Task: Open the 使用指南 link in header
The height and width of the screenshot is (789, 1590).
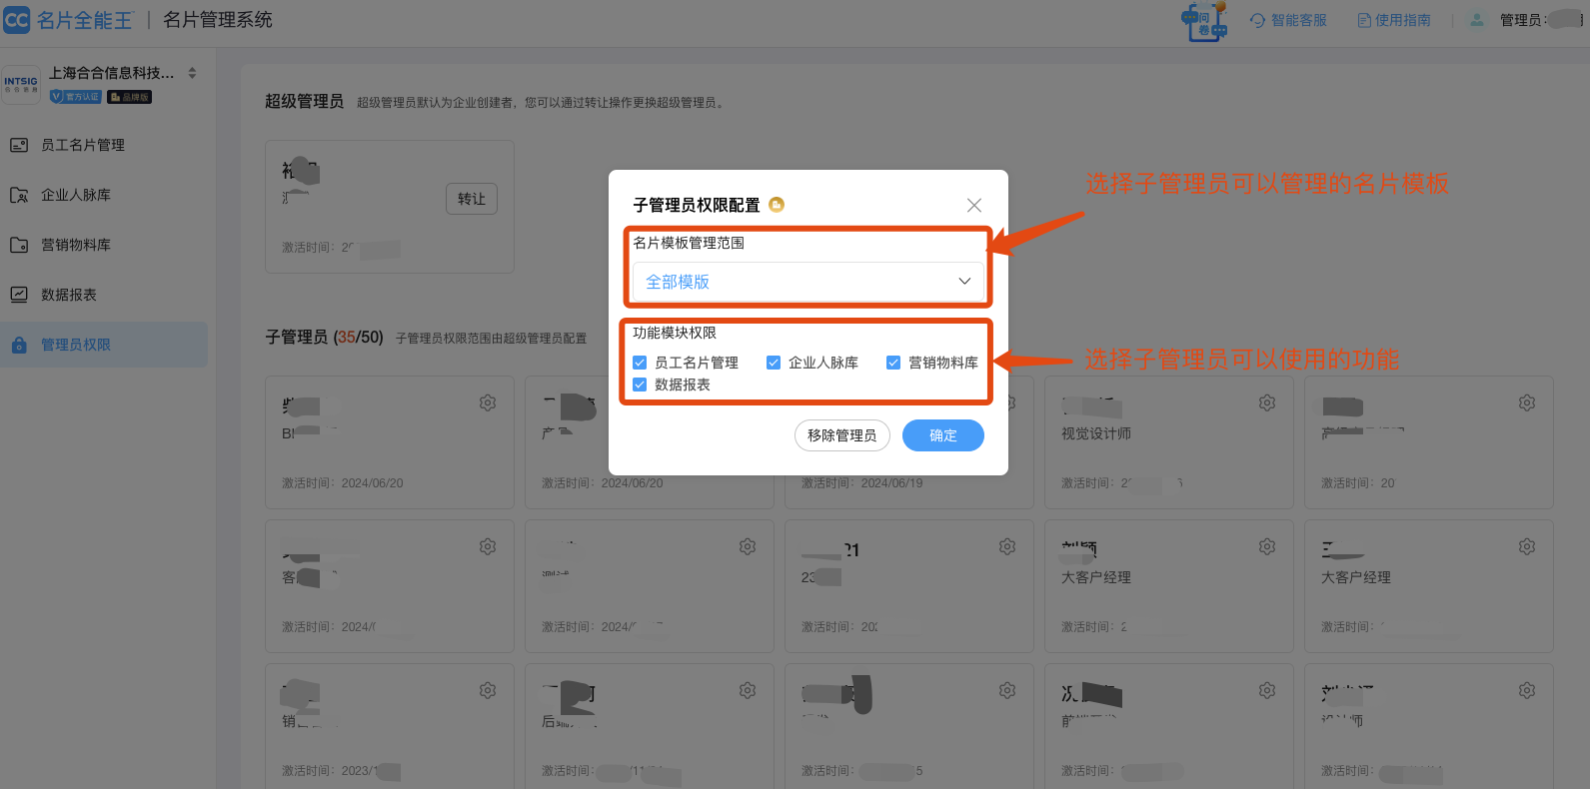Action: coord(1394,20)
